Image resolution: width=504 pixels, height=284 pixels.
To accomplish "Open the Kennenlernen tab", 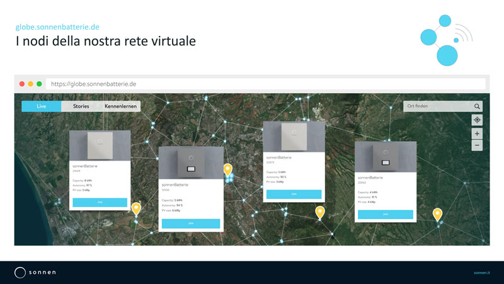I will (120, 106).
